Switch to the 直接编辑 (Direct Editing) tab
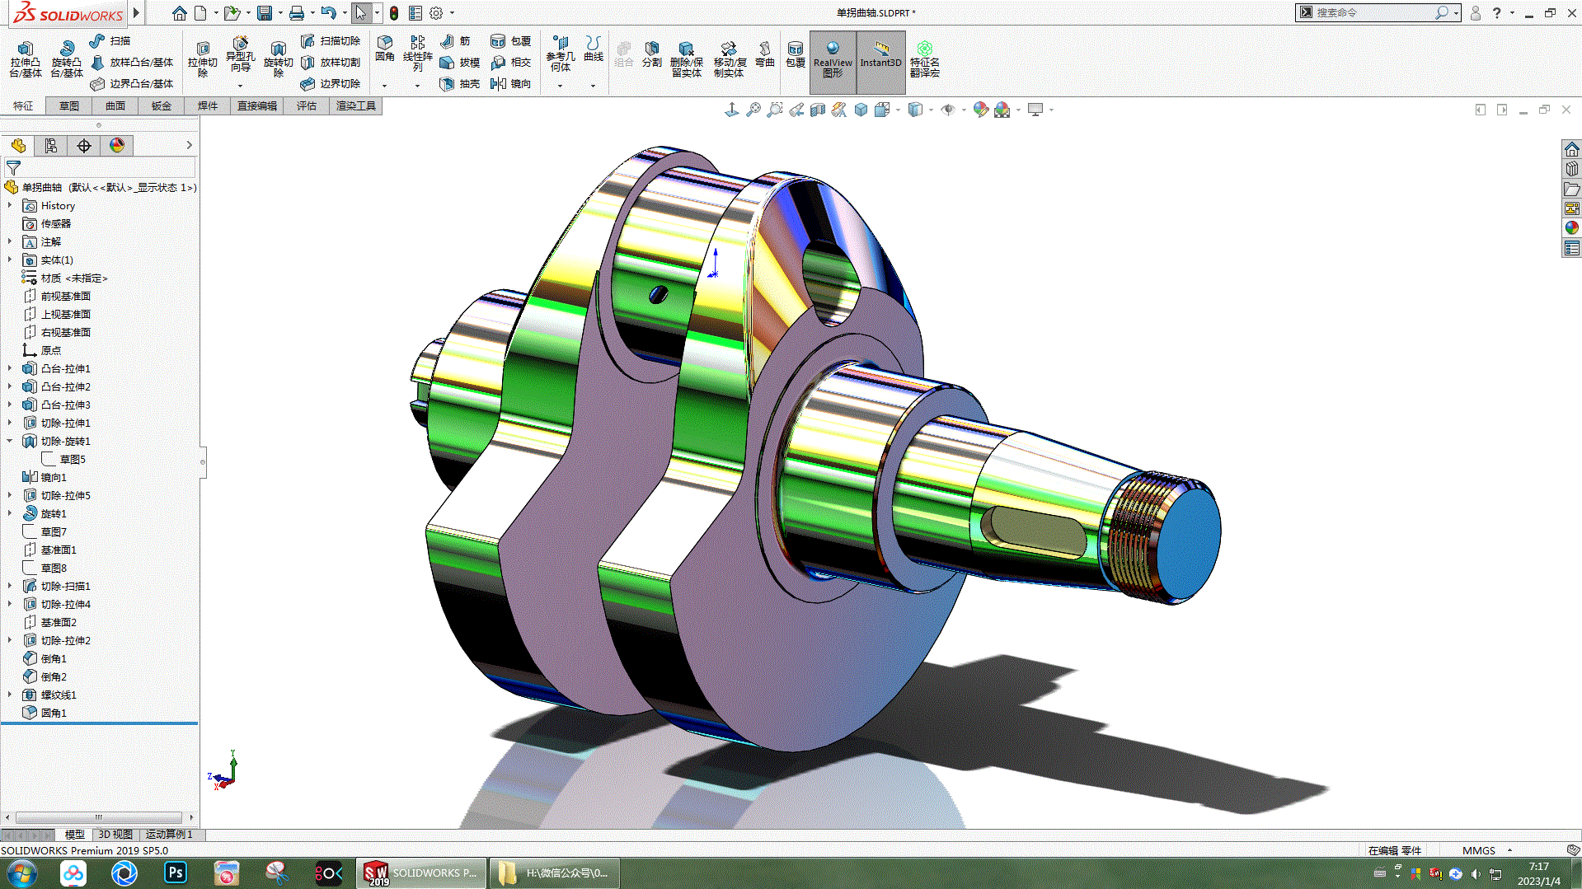 tap(257, 106)
